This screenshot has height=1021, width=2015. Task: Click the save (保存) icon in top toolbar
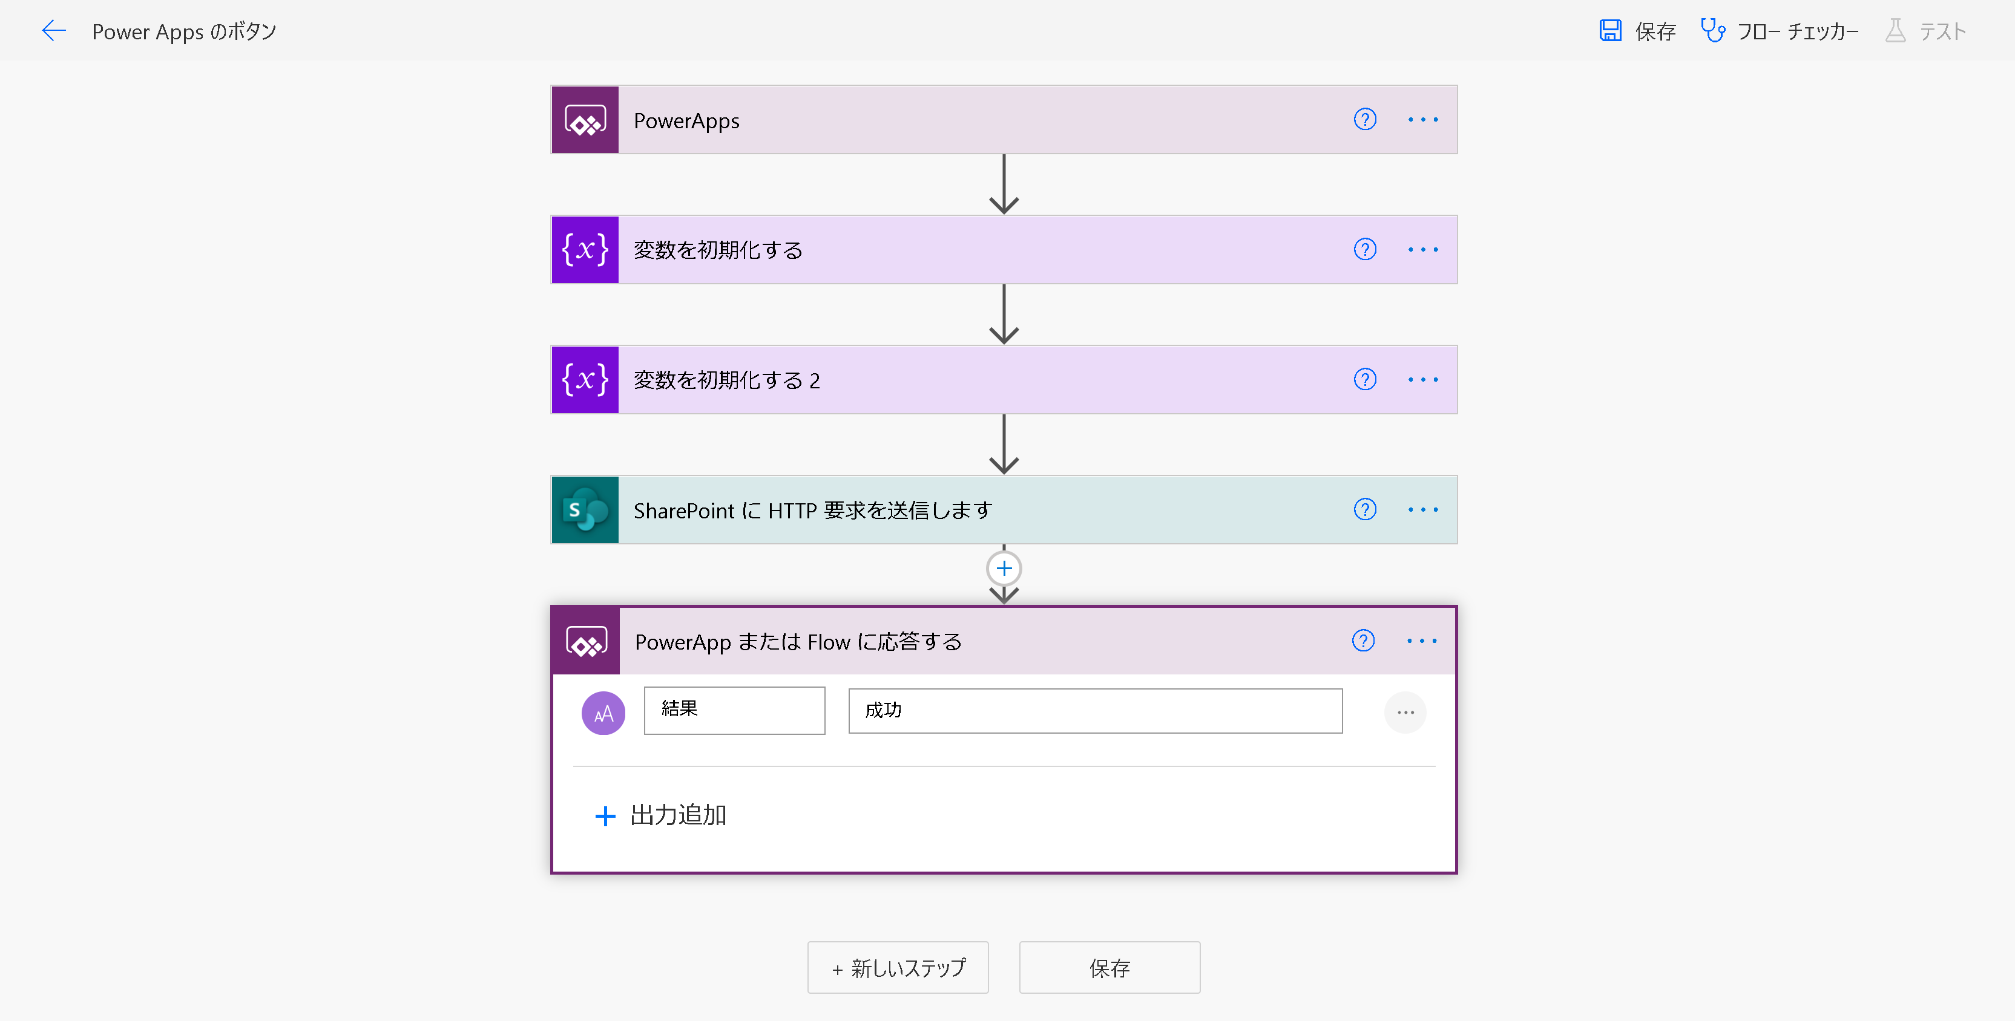pyautogui.click(x=1611, y=30)
